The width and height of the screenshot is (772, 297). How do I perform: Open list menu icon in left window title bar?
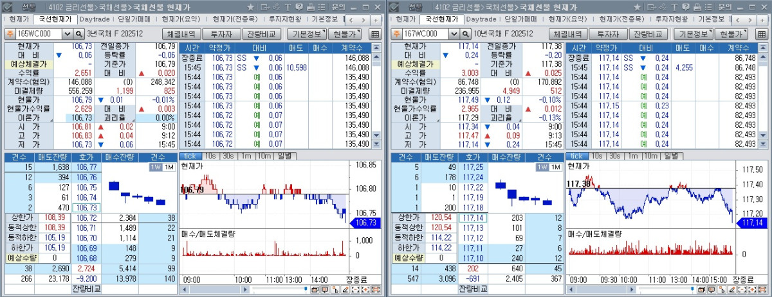coord(322,6)
